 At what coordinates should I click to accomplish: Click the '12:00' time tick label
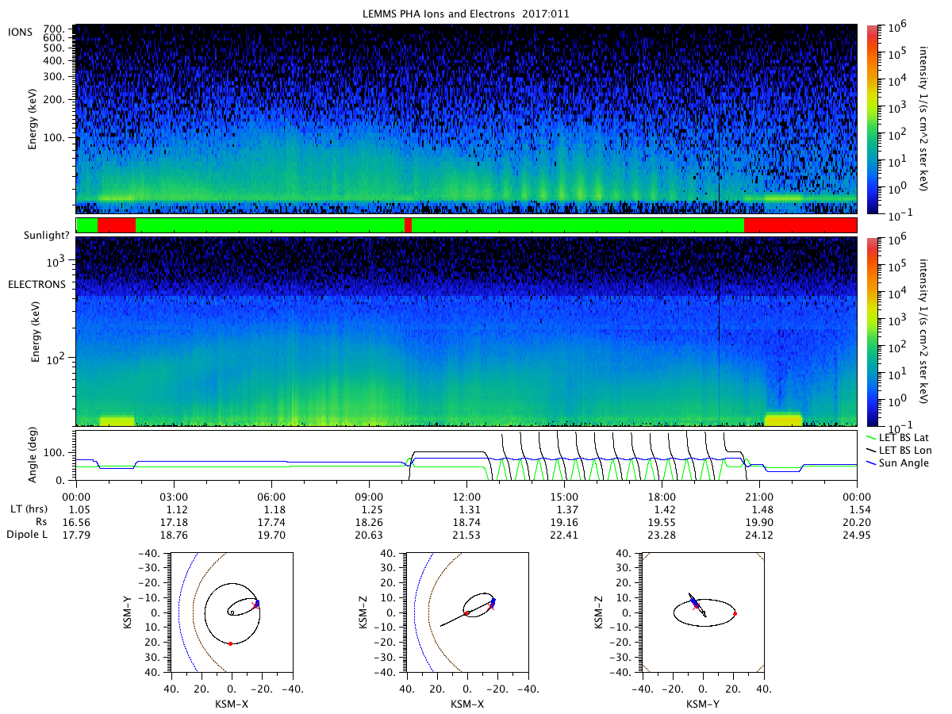[466, 496]
